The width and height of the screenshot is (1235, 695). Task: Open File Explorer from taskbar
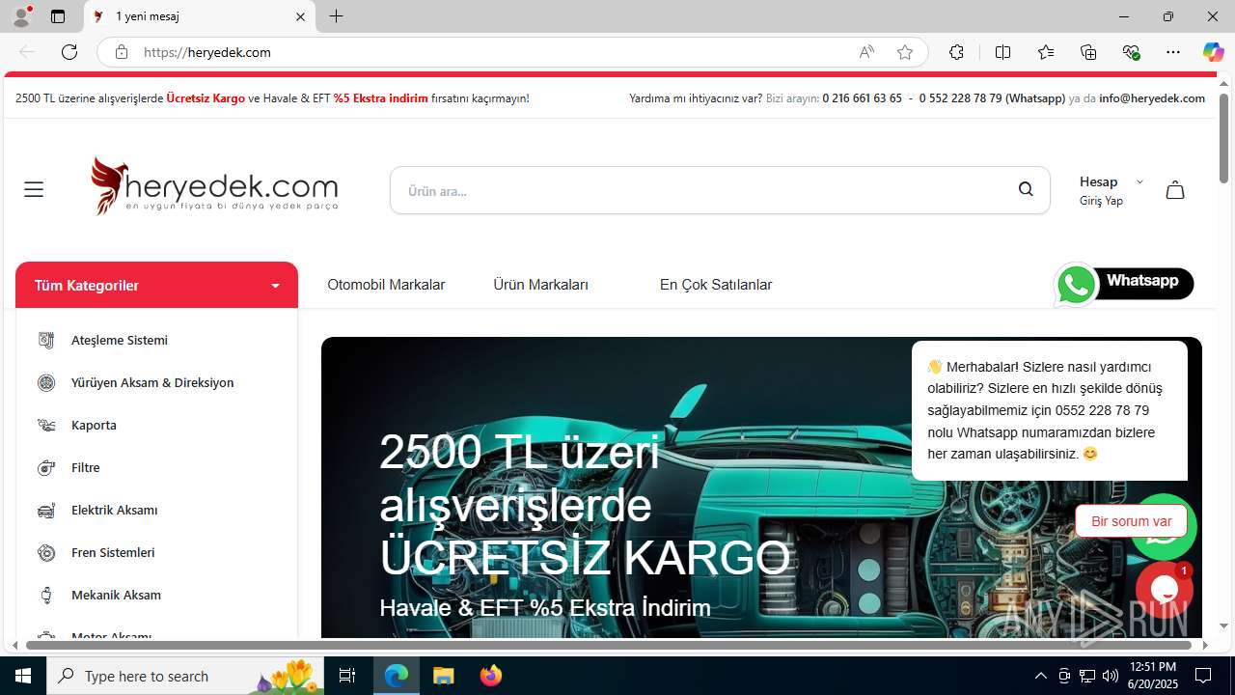point(443,676)
